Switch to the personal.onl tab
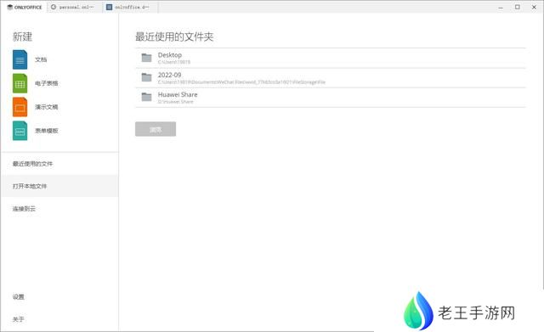544x332 pixels. coord(75,7)
